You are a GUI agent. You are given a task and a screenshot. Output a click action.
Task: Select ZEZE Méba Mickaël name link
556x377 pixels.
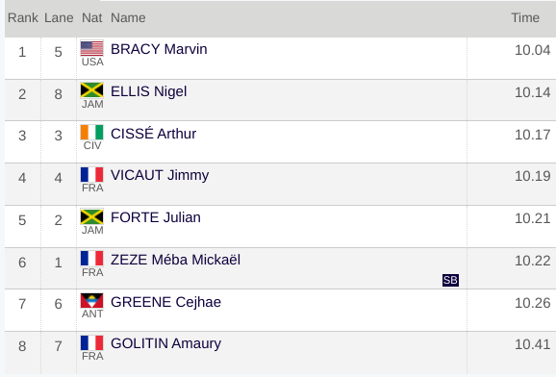175,260
